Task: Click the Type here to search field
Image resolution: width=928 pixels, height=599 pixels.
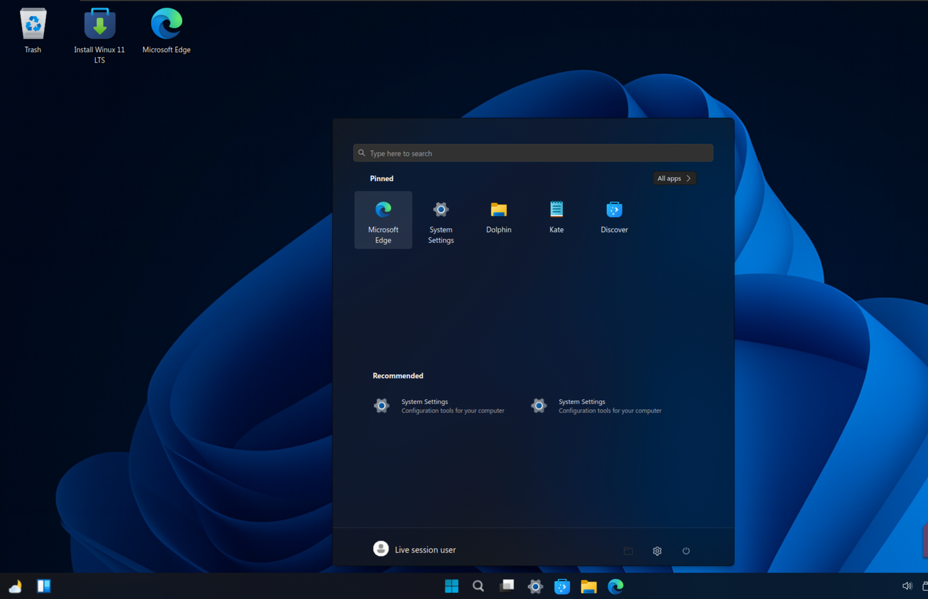Action: pos(532,152)
